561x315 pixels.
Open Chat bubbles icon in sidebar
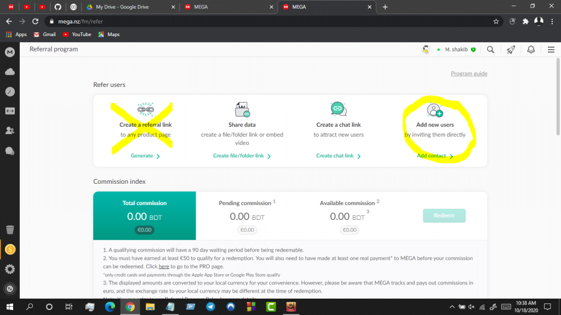(10, 151)
